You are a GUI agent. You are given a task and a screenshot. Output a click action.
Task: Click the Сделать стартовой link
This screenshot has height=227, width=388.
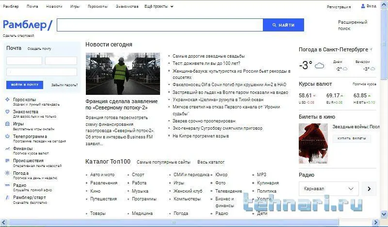18,35
